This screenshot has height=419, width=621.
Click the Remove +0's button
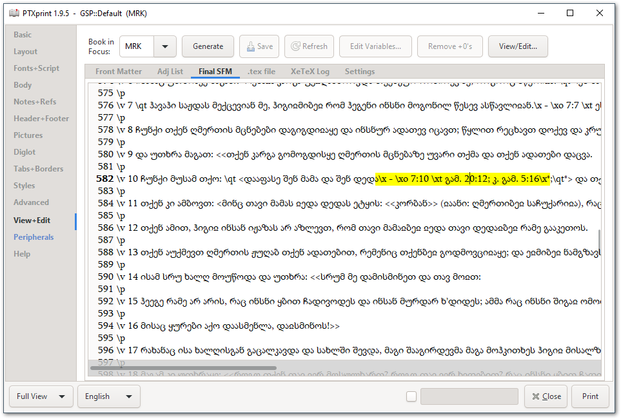pyautogui.click(x=449, y=46)
